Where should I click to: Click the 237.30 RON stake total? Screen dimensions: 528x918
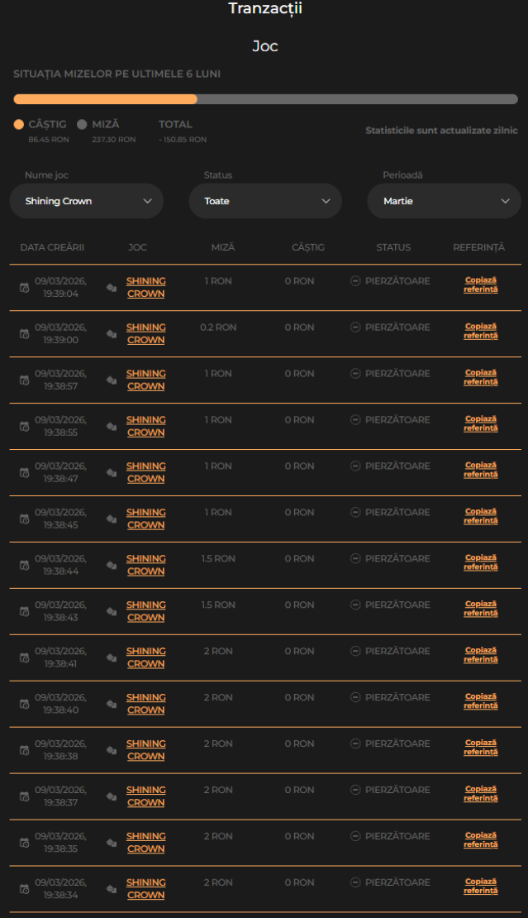click(113, 140)
